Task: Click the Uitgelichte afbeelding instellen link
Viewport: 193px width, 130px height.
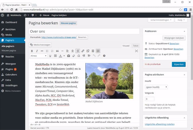Action: pyautogui.click(x=160, y=124)
